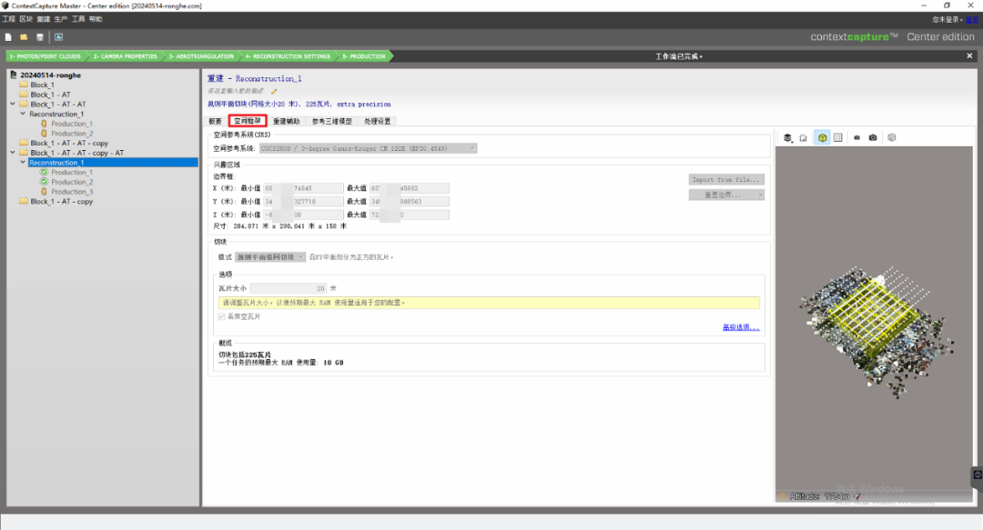
Task: Click the 瓦片大小 input field
Action: 289,288
